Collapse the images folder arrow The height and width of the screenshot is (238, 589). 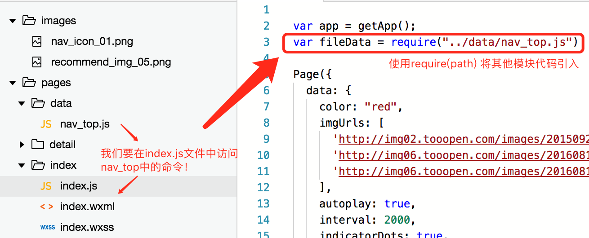pos(13,21)
